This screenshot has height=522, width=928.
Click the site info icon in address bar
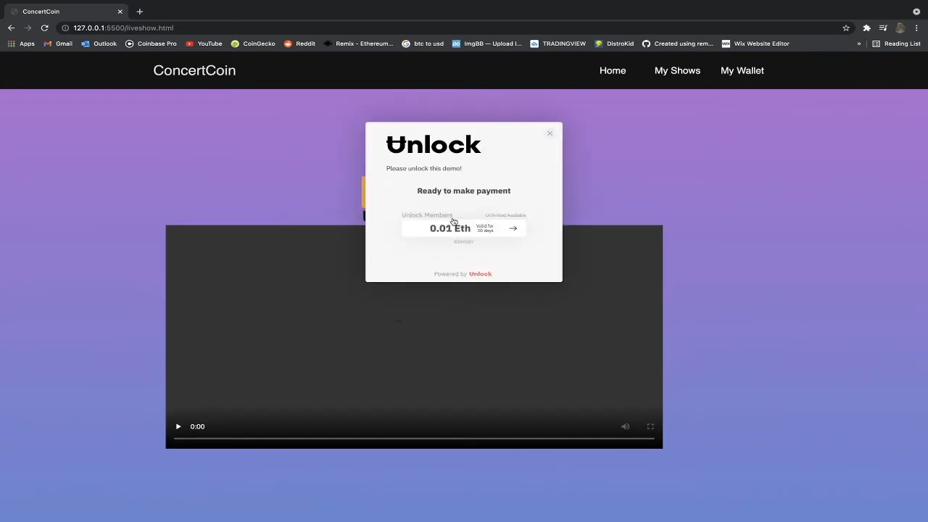click(65, 28)
